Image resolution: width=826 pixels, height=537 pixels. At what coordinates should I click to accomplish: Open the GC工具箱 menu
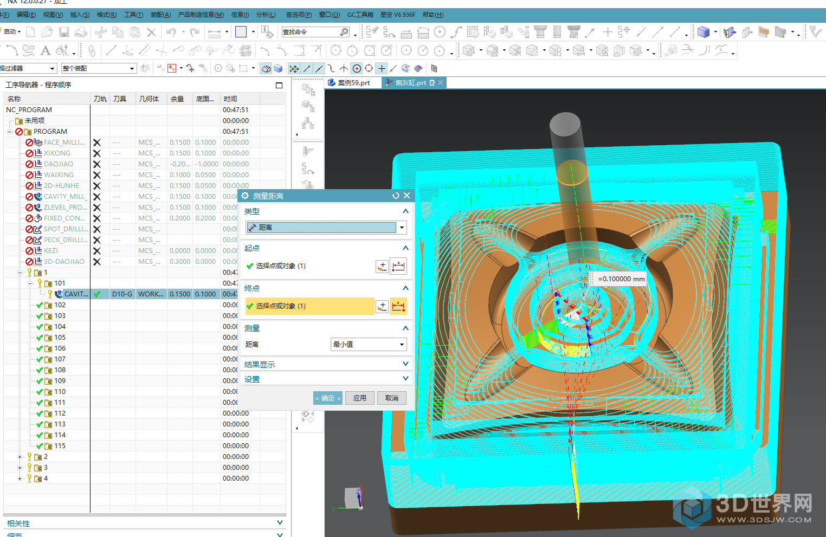(x=360, y=15)
